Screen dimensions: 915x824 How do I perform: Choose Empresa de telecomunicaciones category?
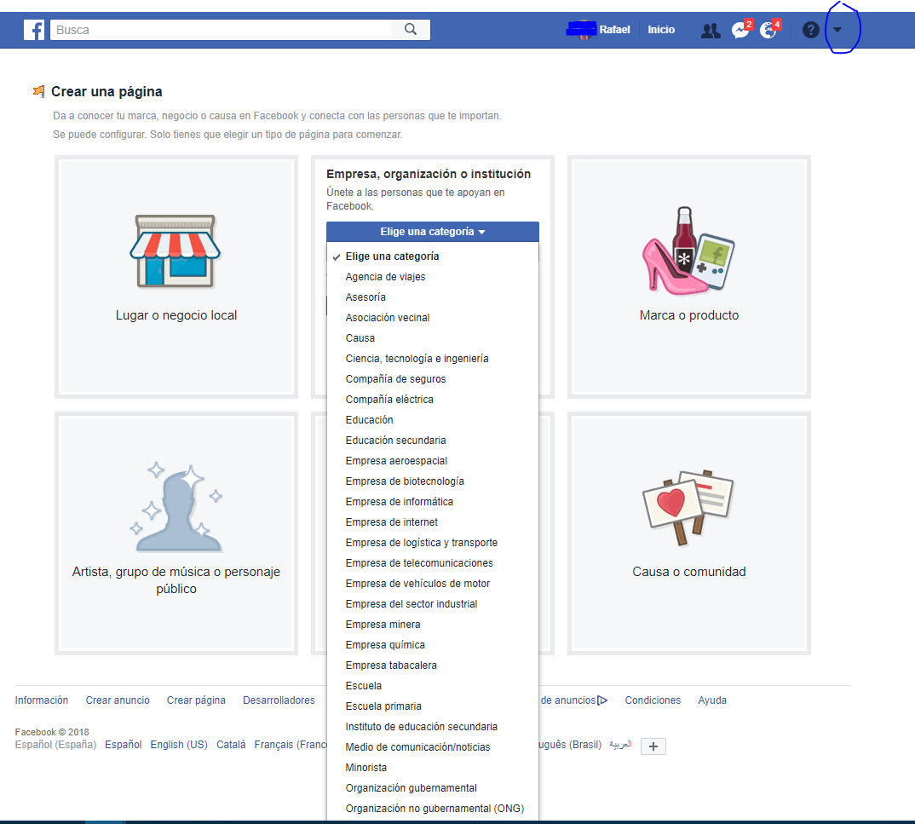(x=433, y=562)
